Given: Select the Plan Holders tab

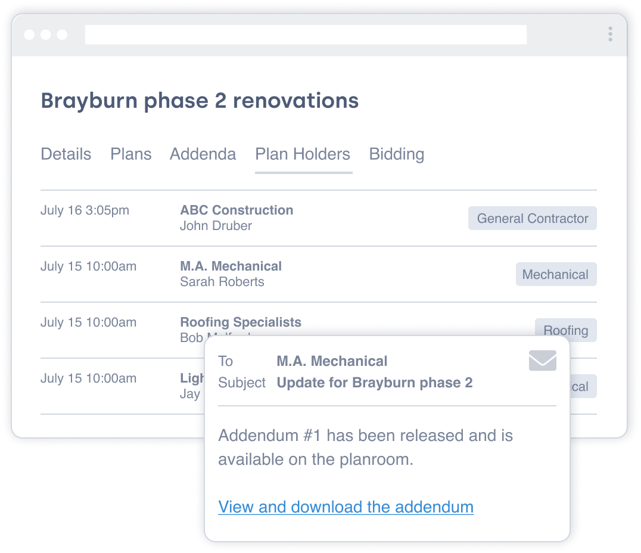Looking at the screenshot, I should [303, 154].
